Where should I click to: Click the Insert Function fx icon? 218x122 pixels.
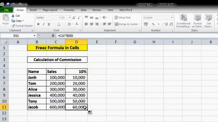53,36
